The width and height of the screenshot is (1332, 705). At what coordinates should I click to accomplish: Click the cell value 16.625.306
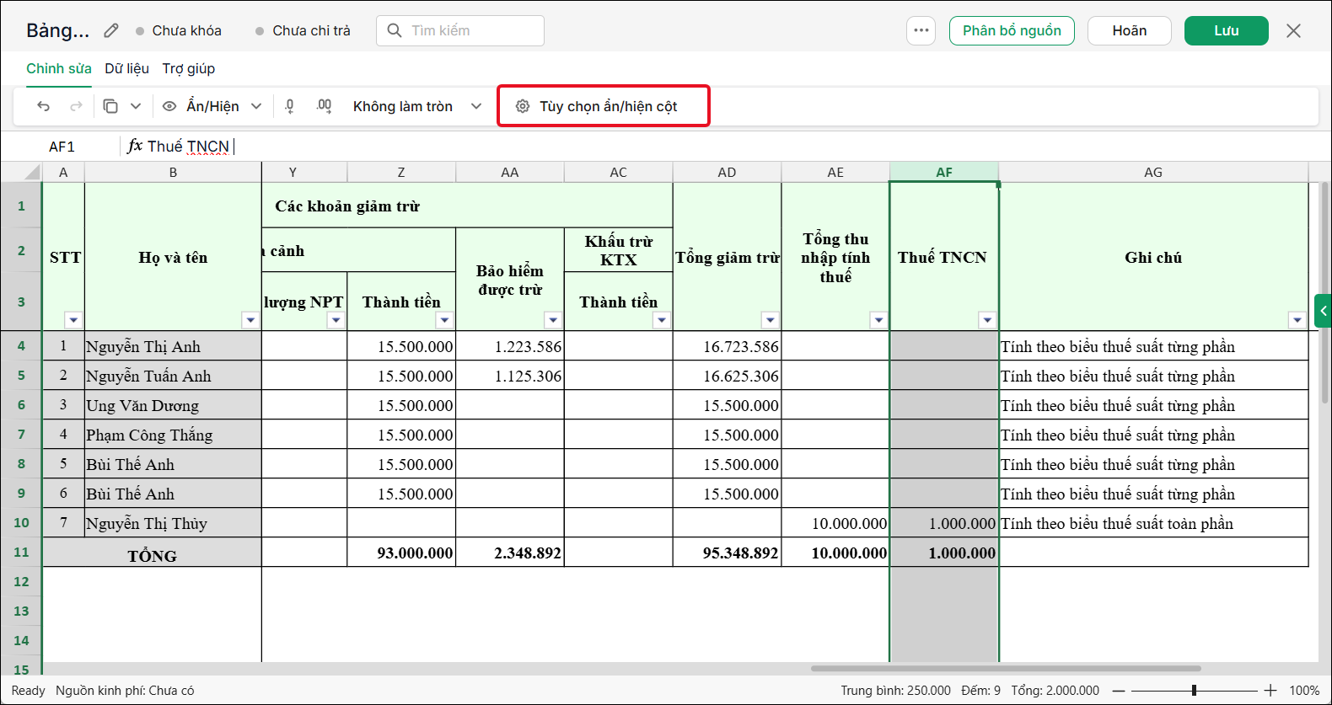click(727, 376)
